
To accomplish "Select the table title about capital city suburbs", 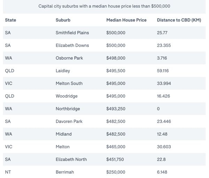I will pyautogui.click(x=104, y=7).
